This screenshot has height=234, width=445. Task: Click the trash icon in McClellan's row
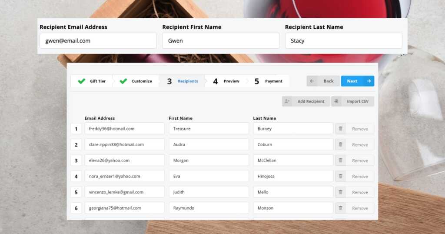tap(341, 160)
